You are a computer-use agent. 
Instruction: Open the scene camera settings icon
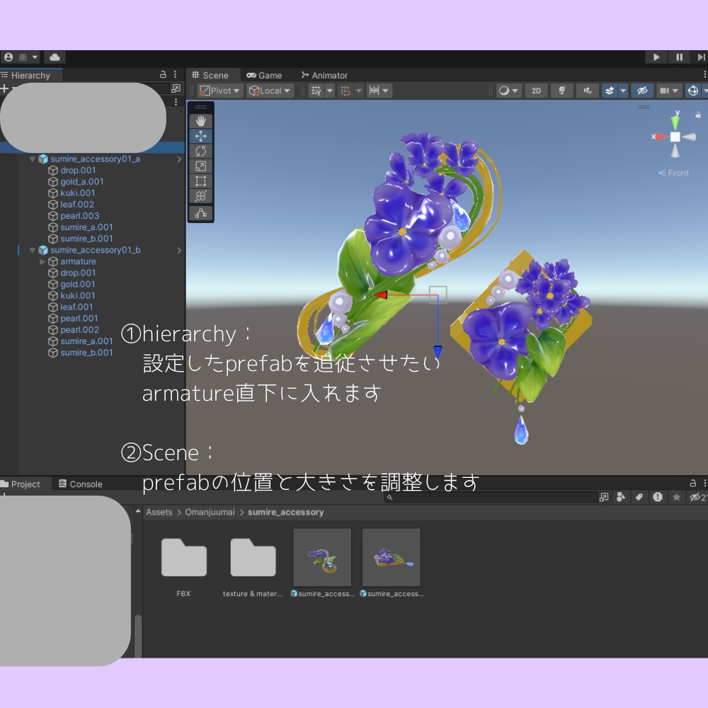tap(666, 91)
